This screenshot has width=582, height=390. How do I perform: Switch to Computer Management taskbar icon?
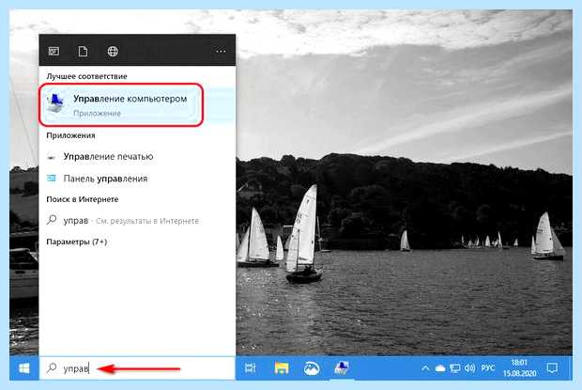(x=341, y=367)
